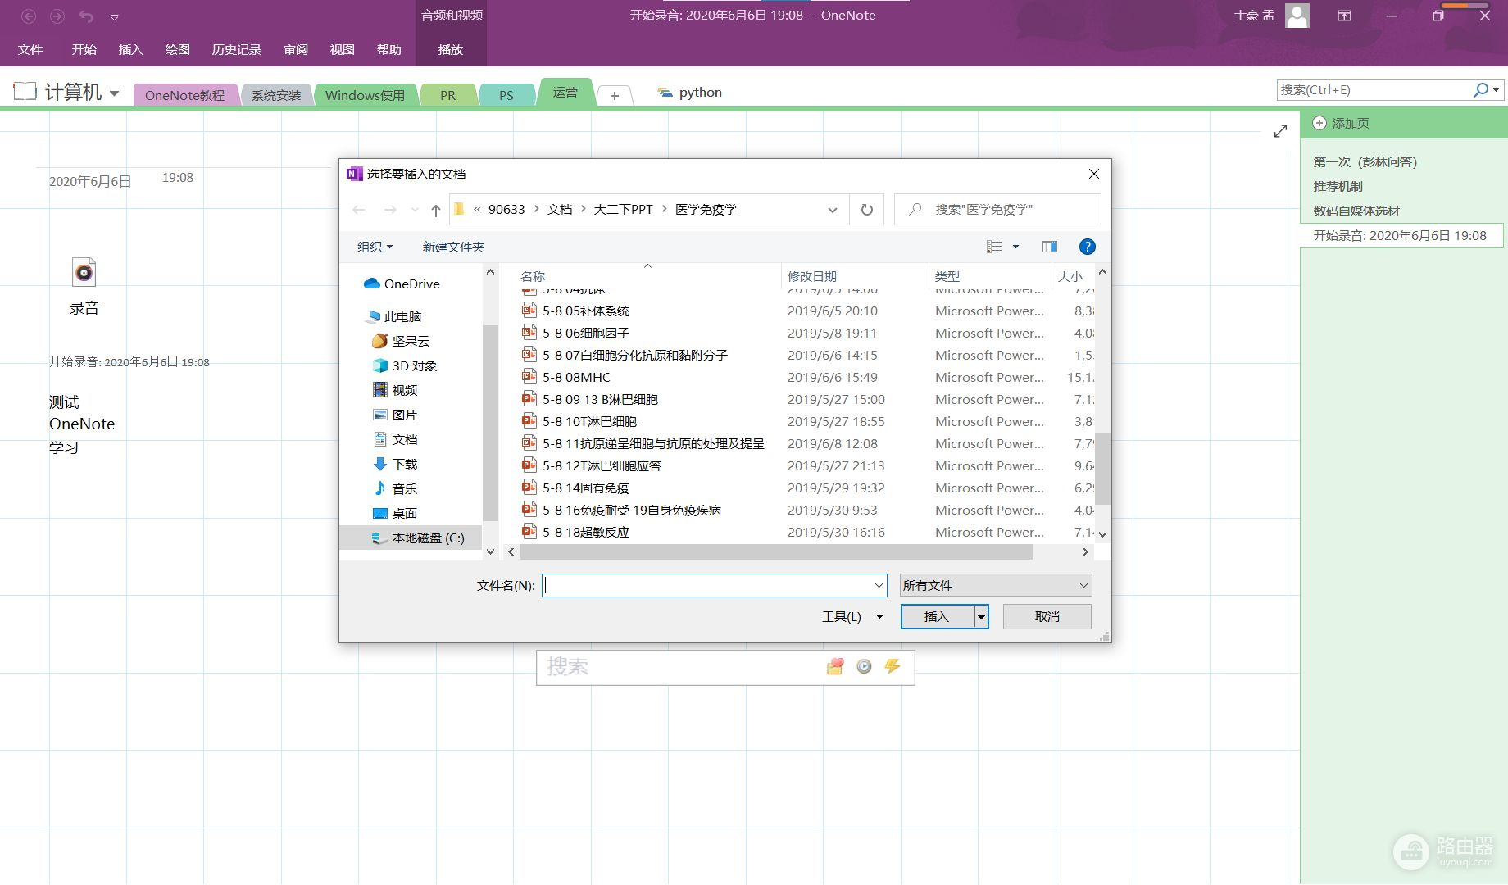Expand the 插入 button split arrow
Image resolution: width=1508 pixels, height=885 pixels.
point(981,616)
